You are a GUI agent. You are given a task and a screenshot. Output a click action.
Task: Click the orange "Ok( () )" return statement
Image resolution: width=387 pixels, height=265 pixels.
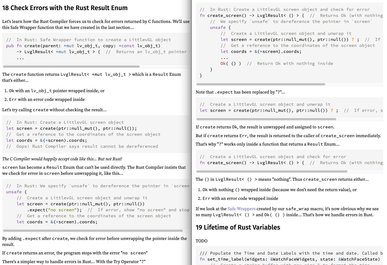[231, 64]
